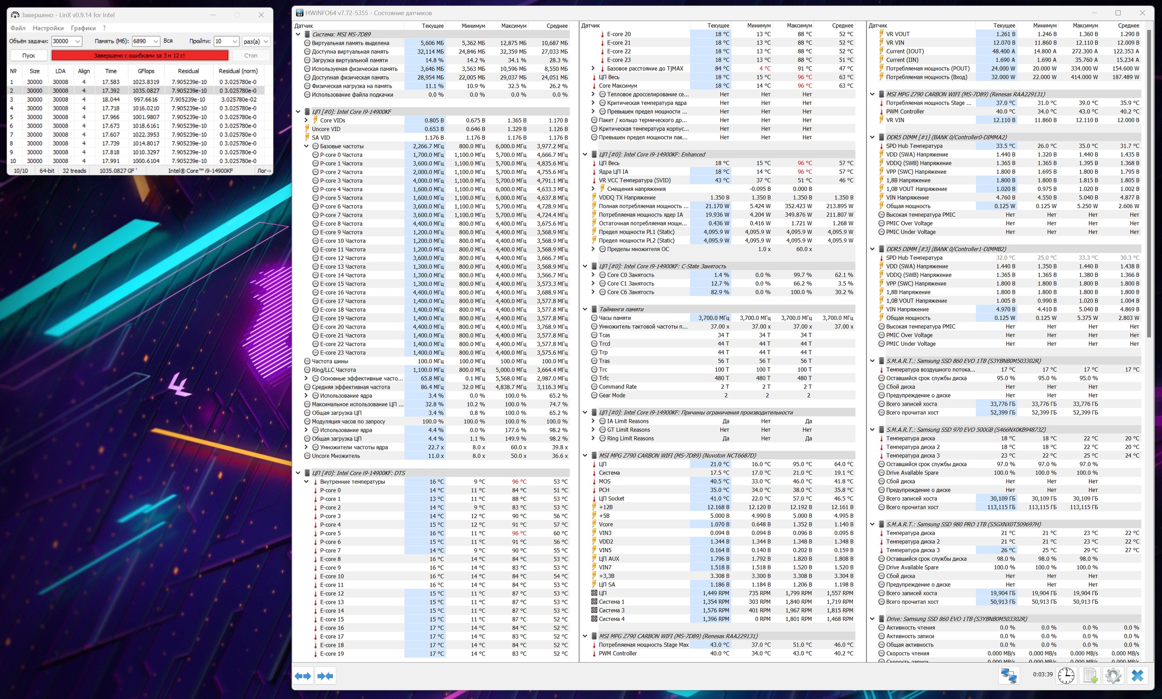Expand the Core VIDs row

[x=306, y=121]
